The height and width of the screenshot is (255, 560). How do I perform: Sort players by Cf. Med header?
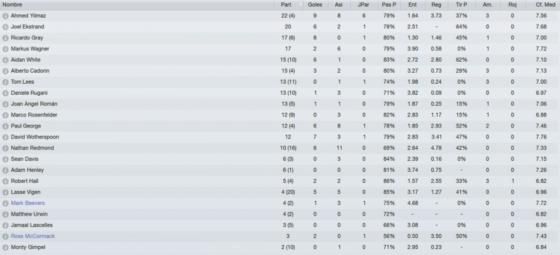[x=542, y=5]
